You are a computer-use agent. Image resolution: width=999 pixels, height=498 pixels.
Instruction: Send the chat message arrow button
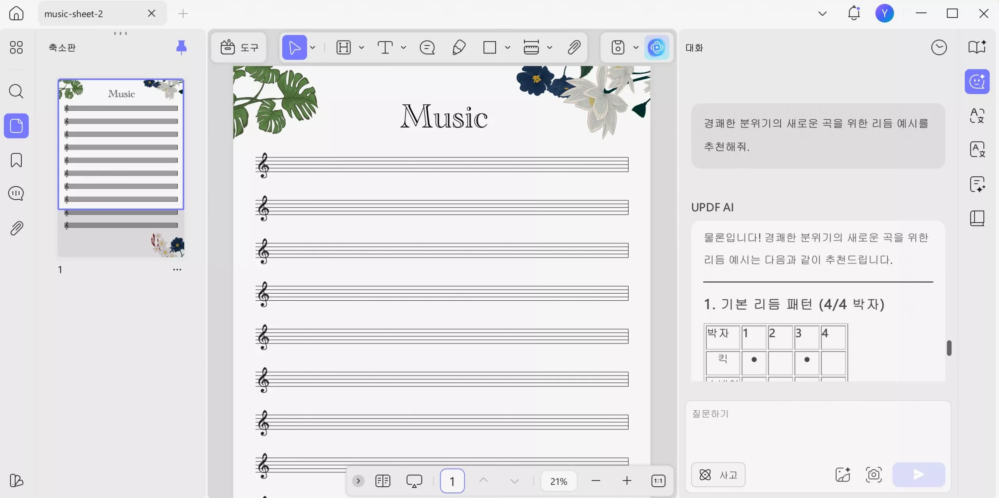919,475
